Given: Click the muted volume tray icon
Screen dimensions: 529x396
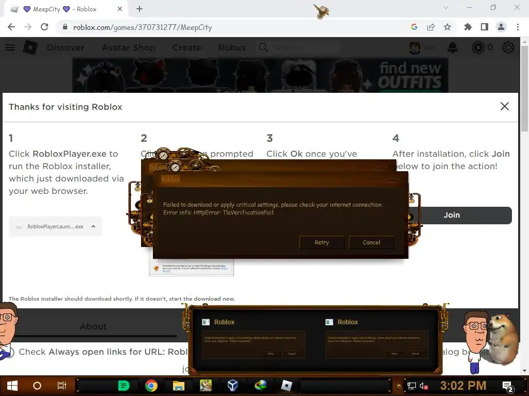Looking at the screenshot, I should tap(424, 386).
